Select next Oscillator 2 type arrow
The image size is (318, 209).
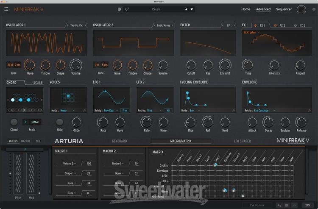pyautogui.click(x=173, y=25)
